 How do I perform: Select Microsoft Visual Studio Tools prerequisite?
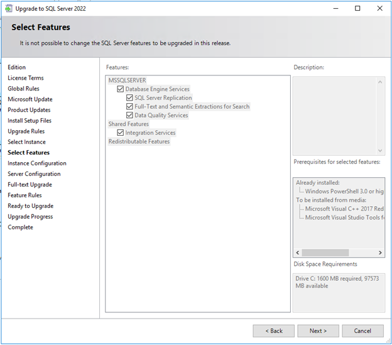344,217
